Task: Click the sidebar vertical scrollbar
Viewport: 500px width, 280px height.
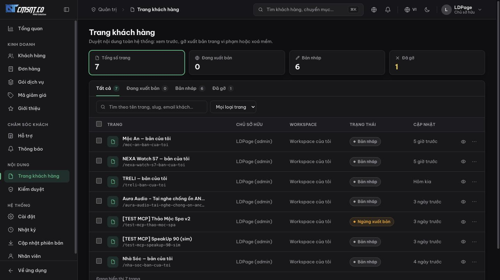Action: (x=76, y=137)
